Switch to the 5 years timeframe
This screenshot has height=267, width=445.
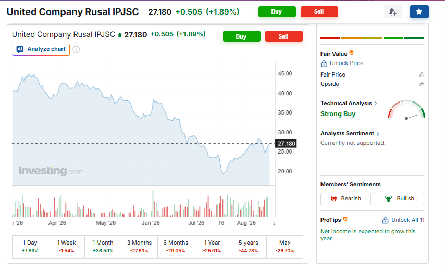click(x=249, y=246)
